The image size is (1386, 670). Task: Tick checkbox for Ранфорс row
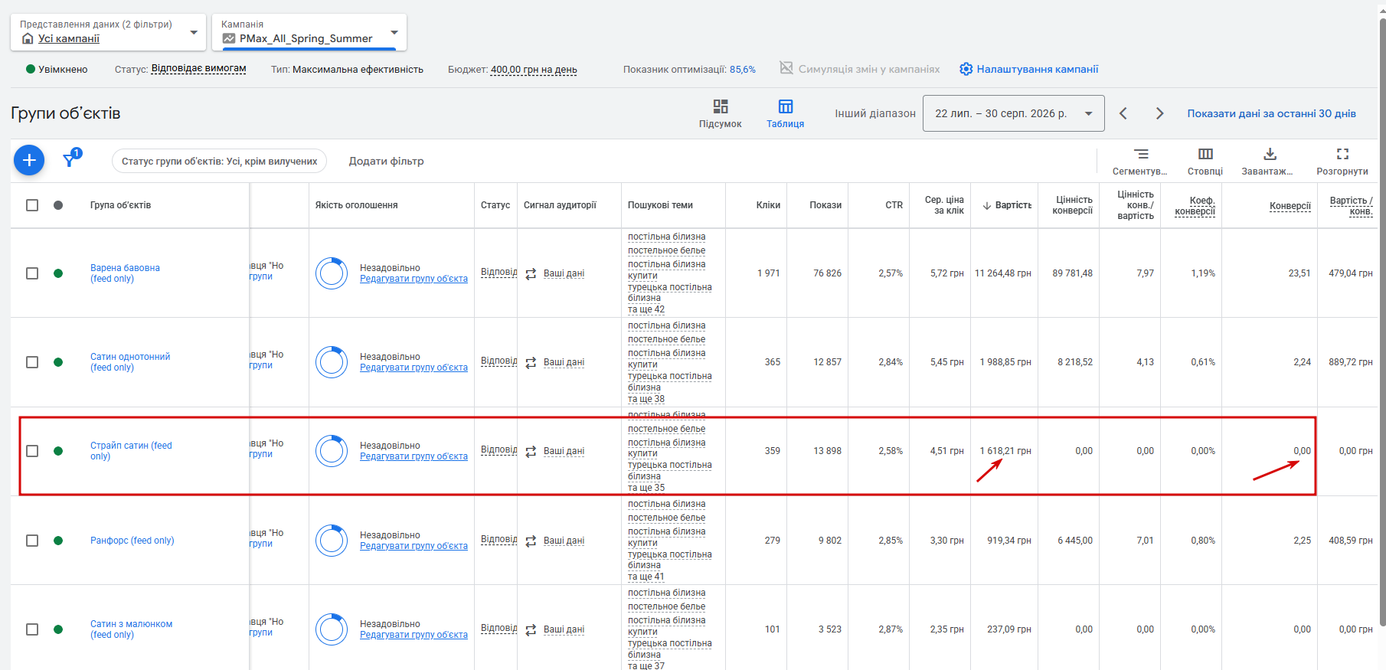pos(32,541)
